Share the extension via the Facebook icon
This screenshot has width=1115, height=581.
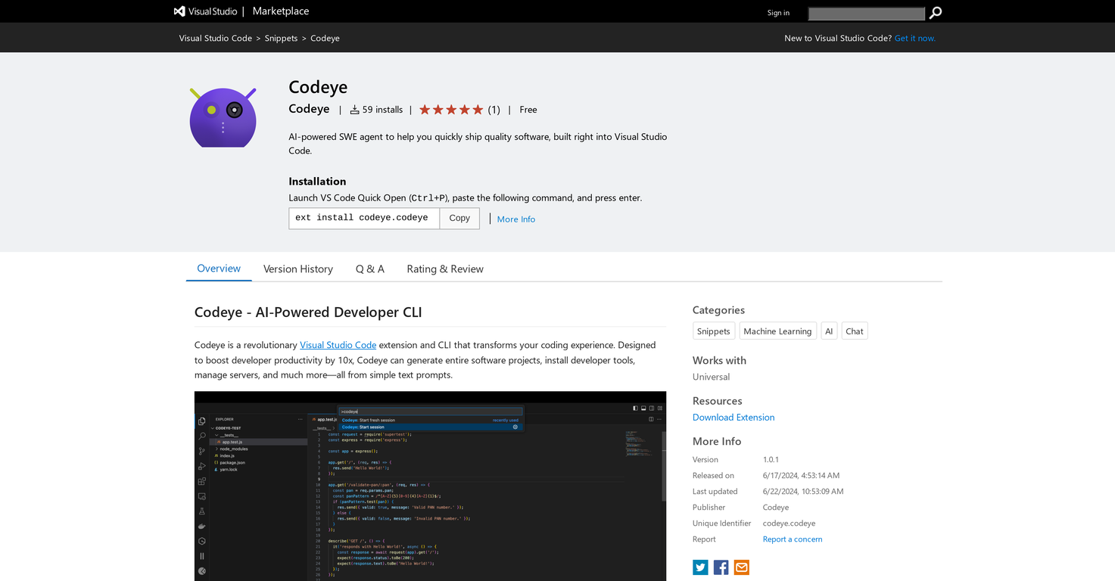tap(720, 567)
